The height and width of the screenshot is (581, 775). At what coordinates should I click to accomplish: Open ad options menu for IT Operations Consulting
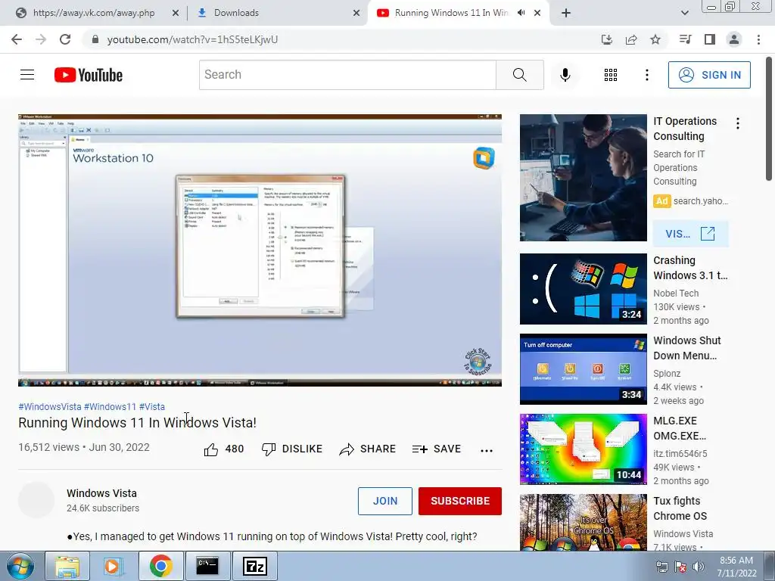tap(738, 123)
